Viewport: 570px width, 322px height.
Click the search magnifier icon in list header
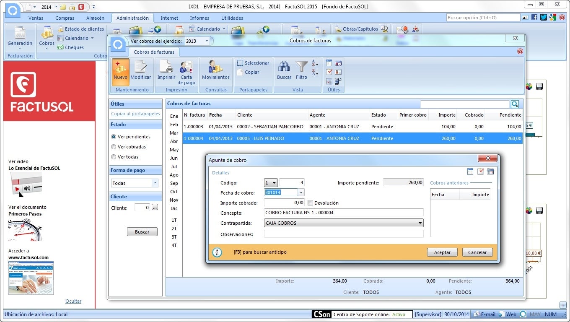pos(515,104)
